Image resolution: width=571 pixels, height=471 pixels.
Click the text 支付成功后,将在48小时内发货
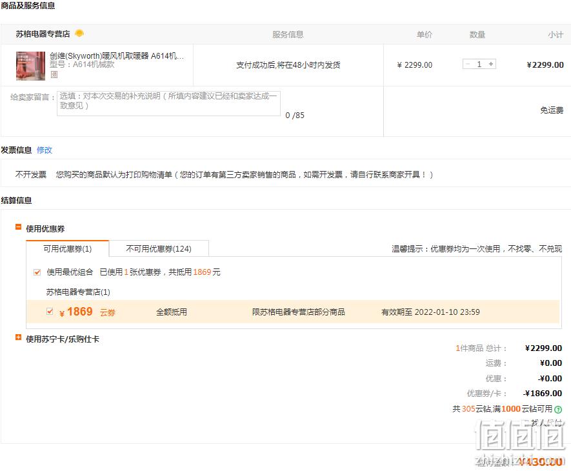click(x=288, y=65)
